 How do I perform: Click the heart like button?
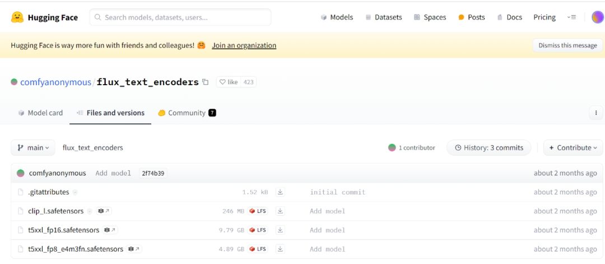229,82
